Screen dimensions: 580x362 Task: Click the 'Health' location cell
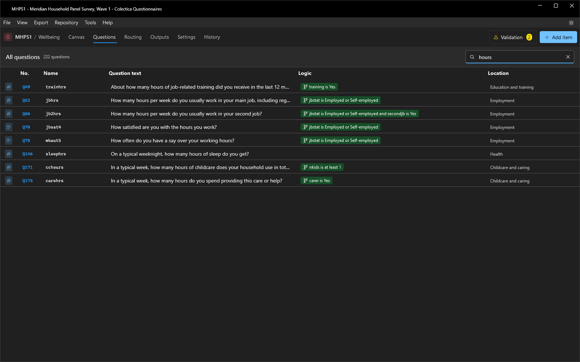(x=496, y=154)
